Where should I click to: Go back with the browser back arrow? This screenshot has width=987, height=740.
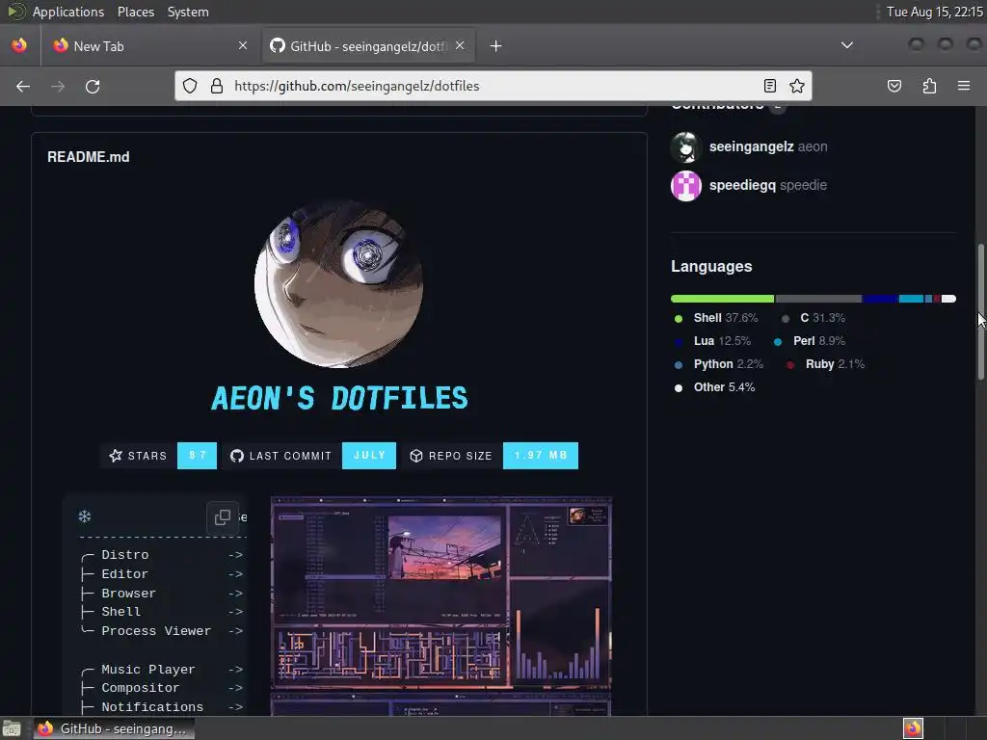tap(23, 86)
